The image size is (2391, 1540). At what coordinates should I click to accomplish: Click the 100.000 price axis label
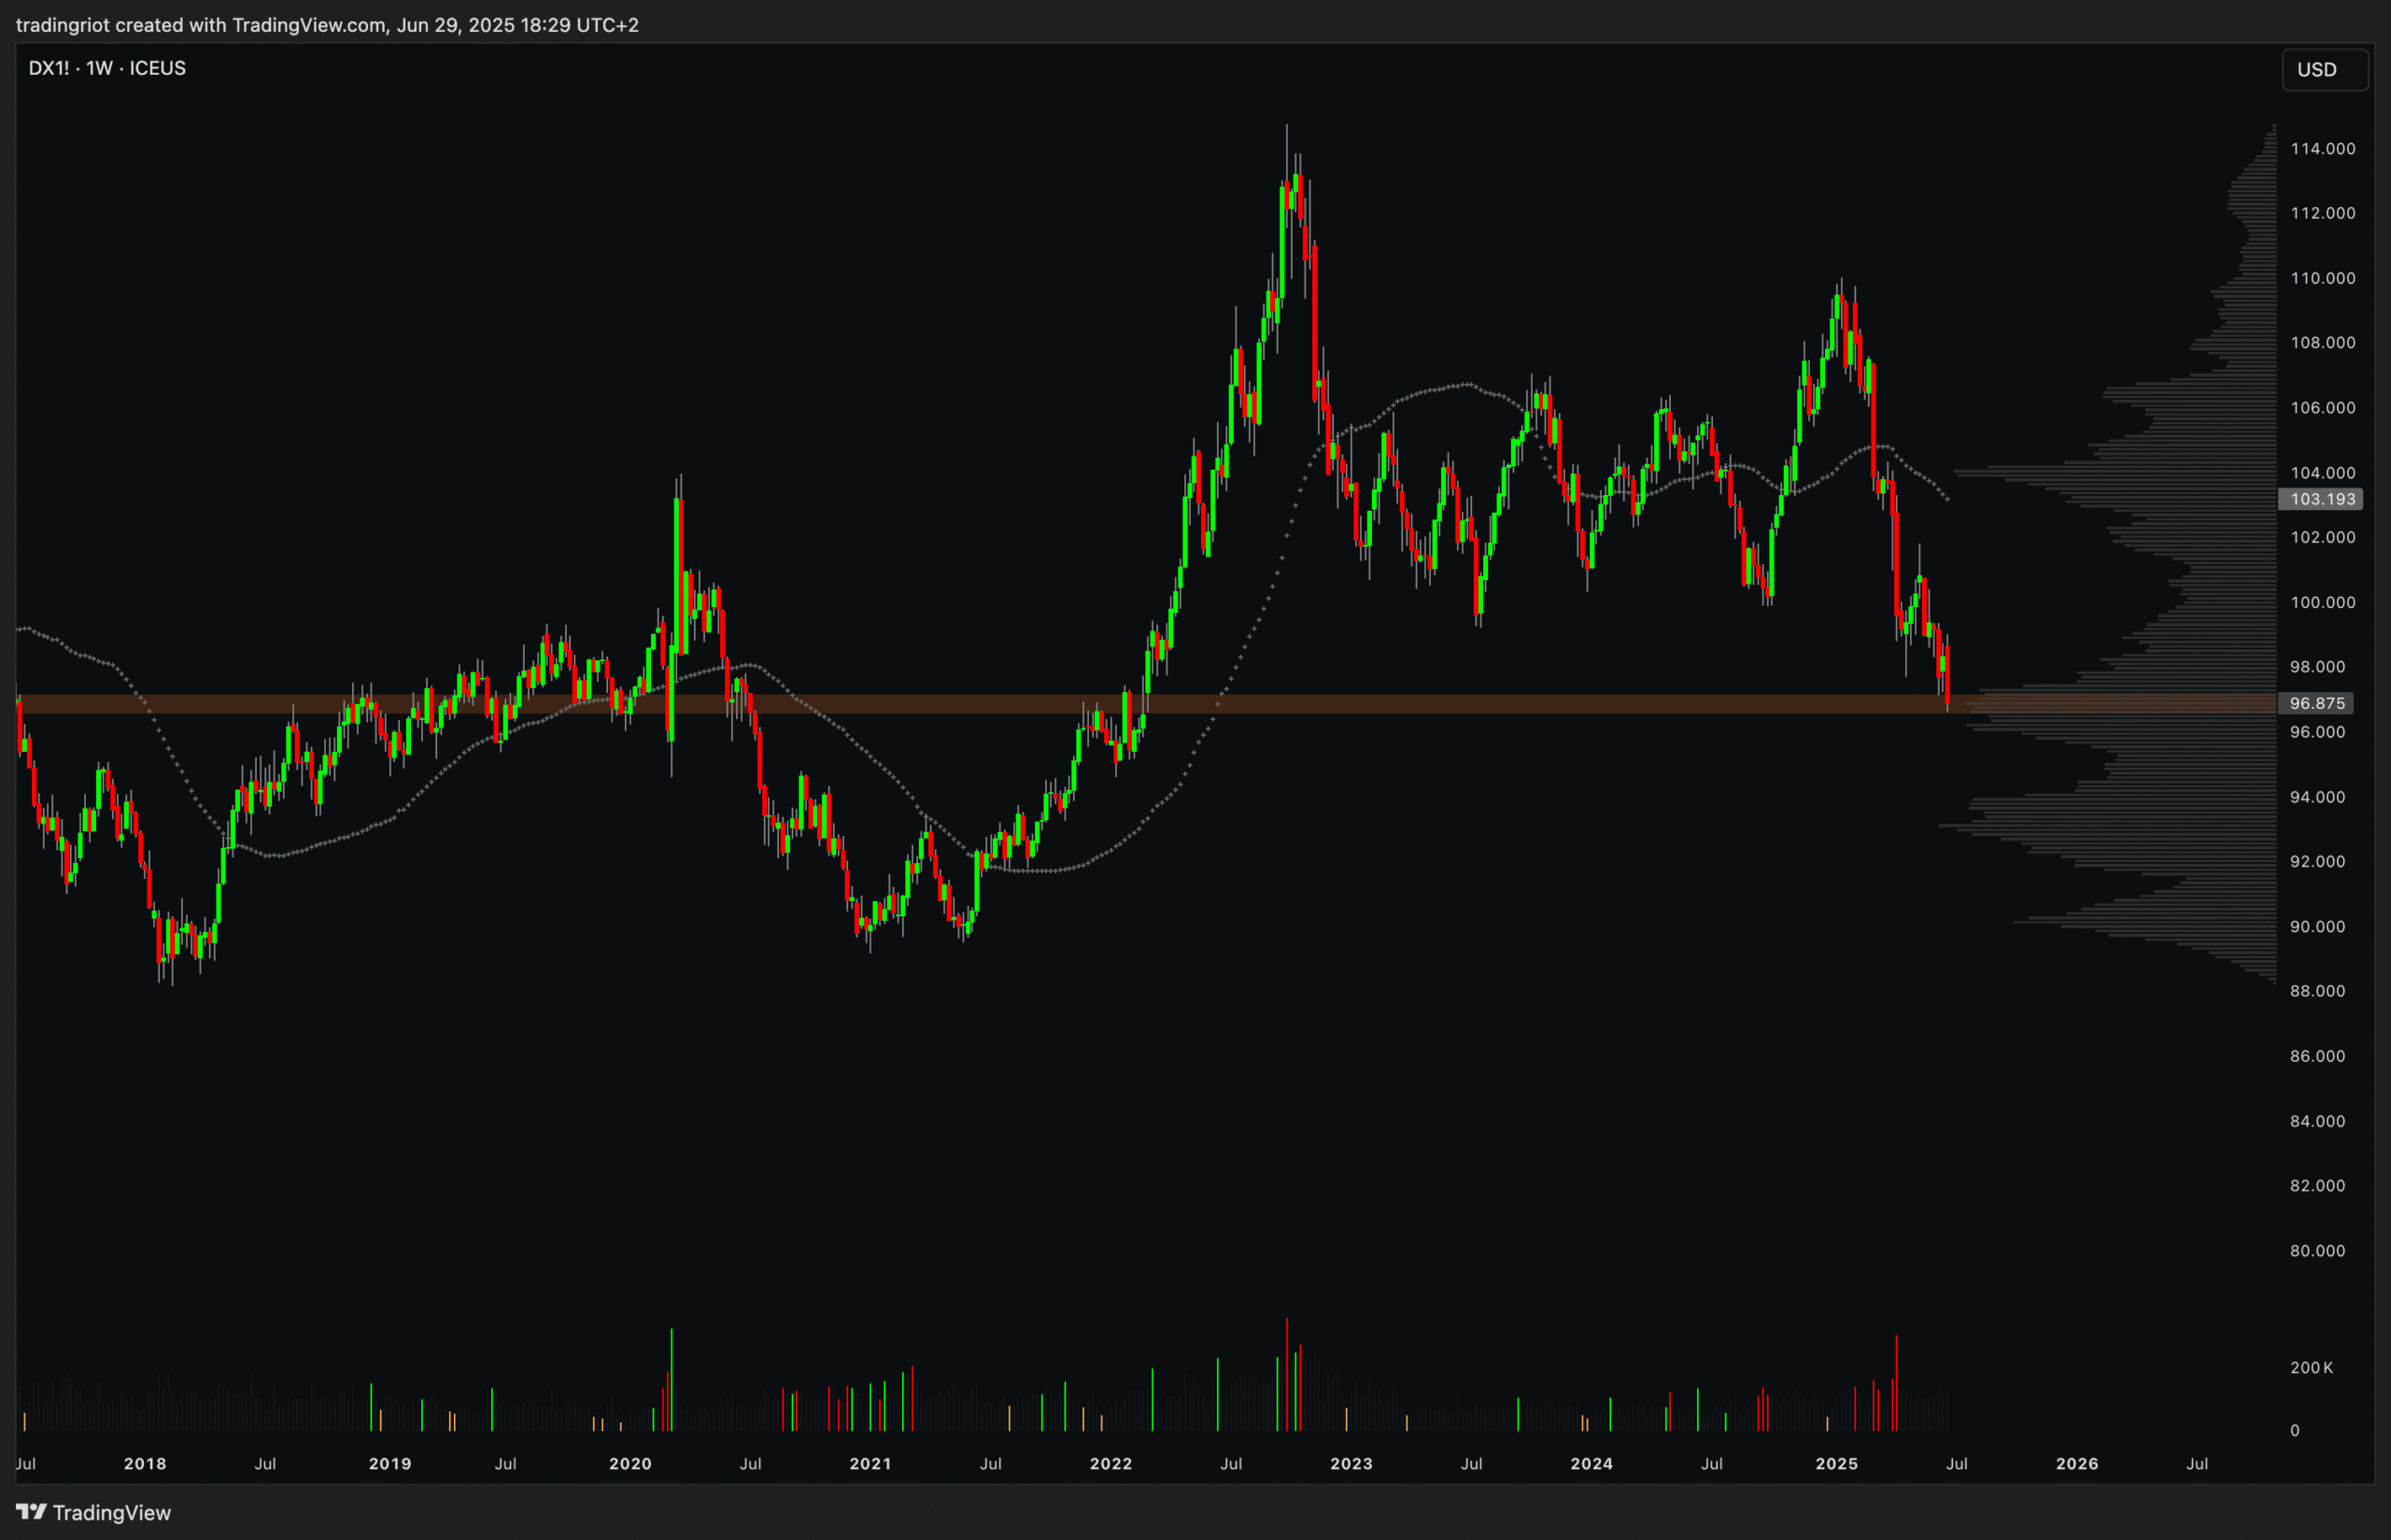pos(2323,602)
